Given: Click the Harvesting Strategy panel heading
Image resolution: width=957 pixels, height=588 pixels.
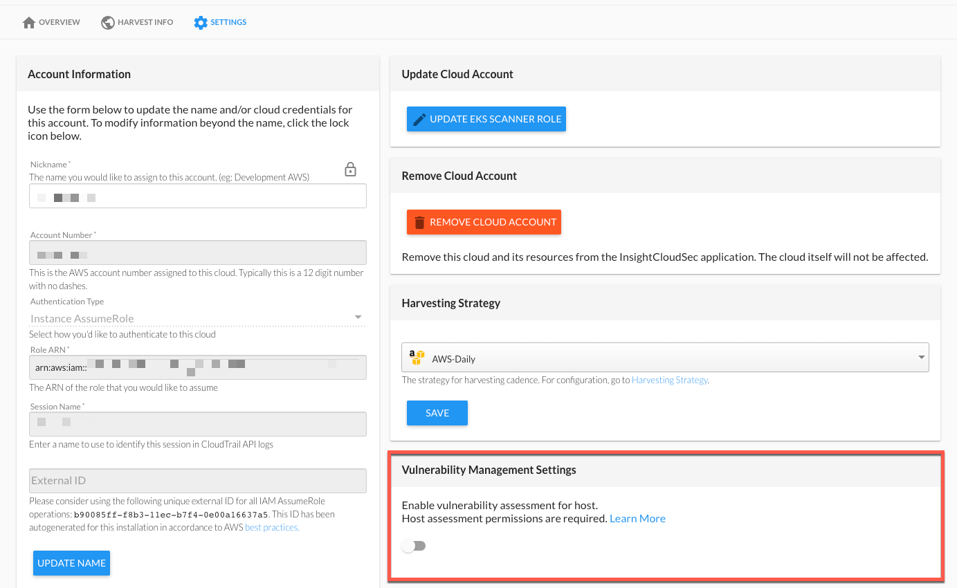Looking at the screenshot, I should tap(451, 303).
